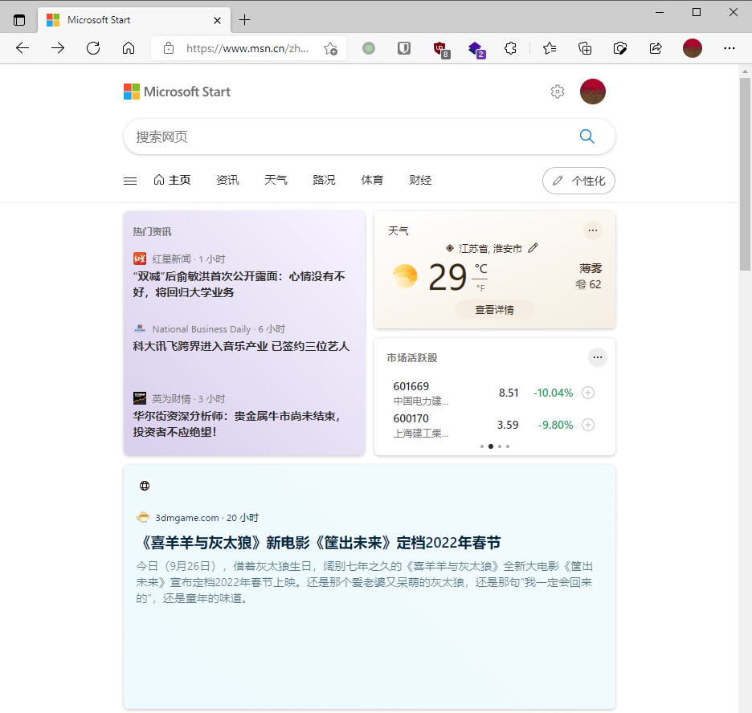Click the share page icon
The height and width of the screenshot is (713, 752).
[x=656, y=48]
